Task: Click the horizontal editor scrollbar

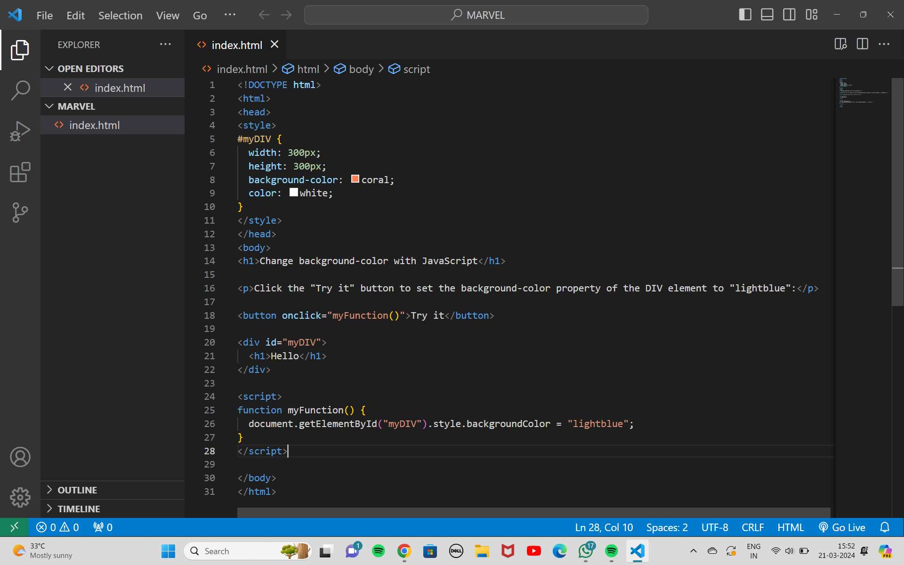Action: pyautogui.click(x=534, y=512)
